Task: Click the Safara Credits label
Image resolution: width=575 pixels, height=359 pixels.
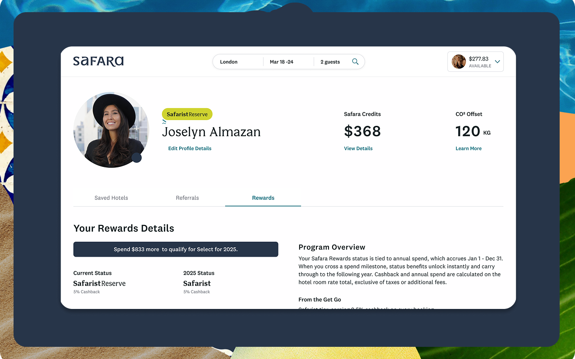Action: pyautogui.click(x=362, y=114)
